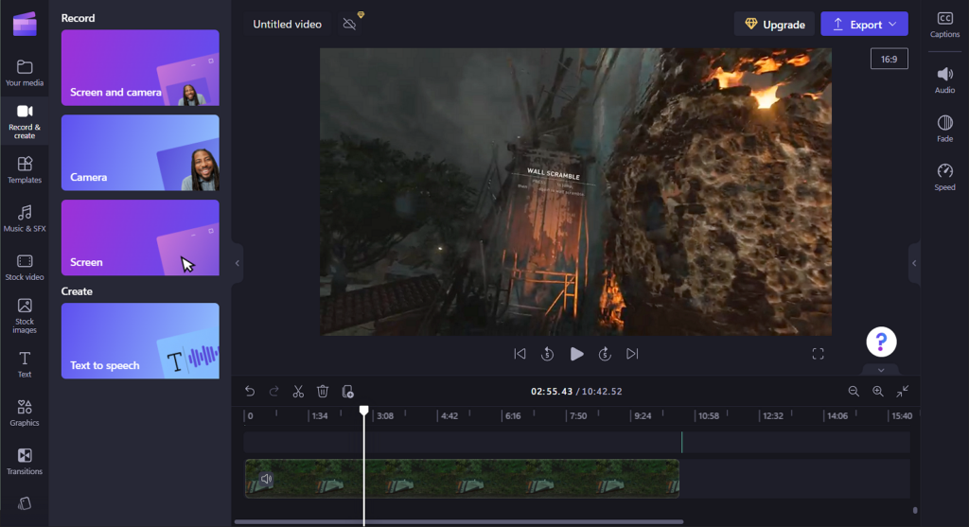Open the Captions panel
Screen dimensions: 969x527
point(944,25)
